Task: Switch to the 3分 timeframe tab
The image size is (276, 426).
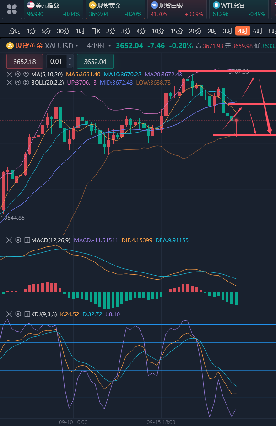Action: pyautogui.click(x=126, y=31)
